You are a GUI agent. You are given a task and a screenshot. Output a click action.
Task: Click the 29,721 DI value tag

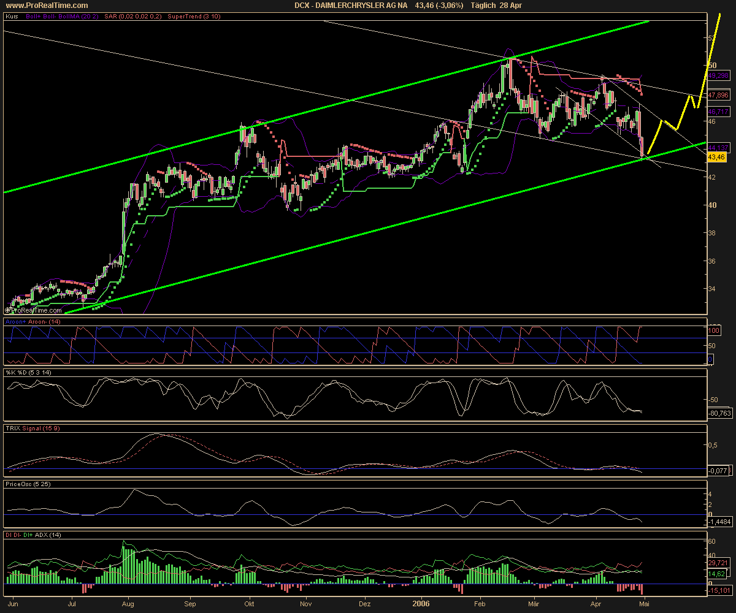(x=718, y=563)
